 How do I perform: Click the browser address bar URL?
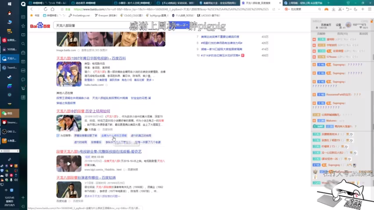171,9
